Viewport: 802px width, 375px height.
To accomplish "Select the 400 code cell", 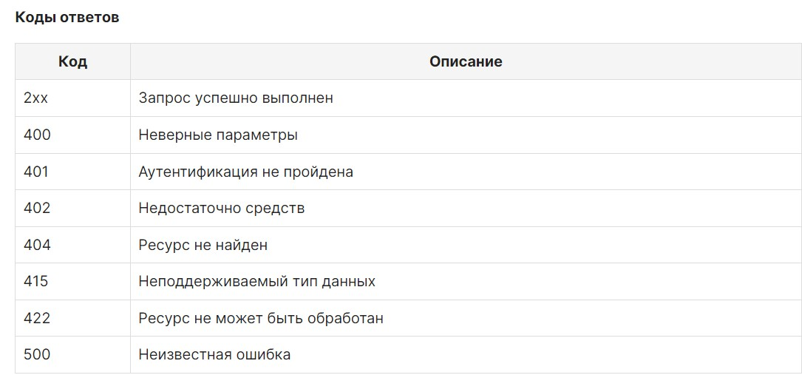I will (72, 135).
